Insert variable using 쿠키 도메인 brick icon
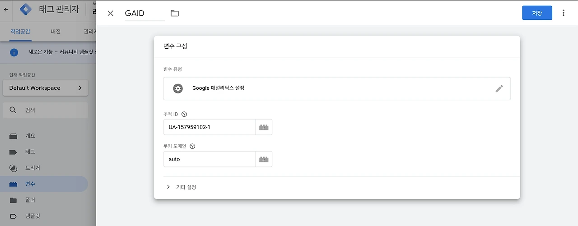578x226 pixels. (x=264, y=159)
